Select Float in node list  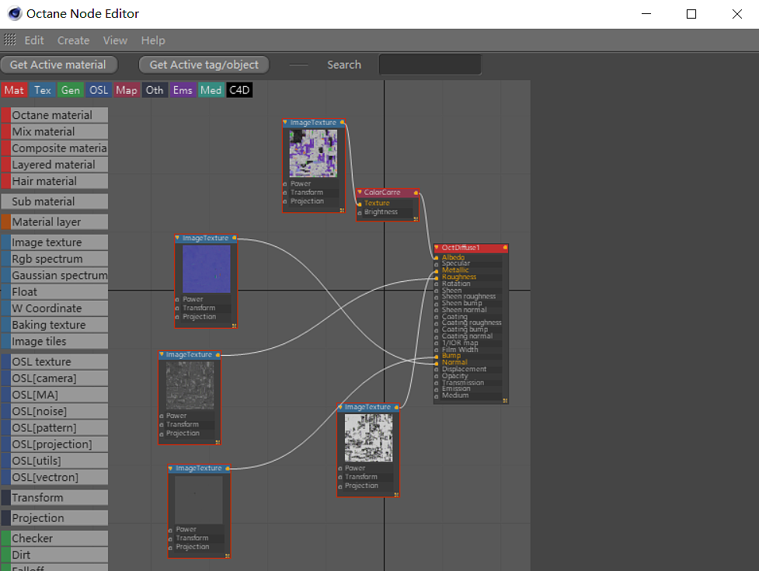tap(54, 292)
